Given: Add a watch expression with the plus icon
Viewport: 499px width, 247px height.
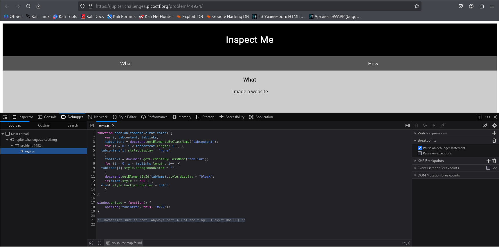Looking at the screenshot, I should (494, 133).
